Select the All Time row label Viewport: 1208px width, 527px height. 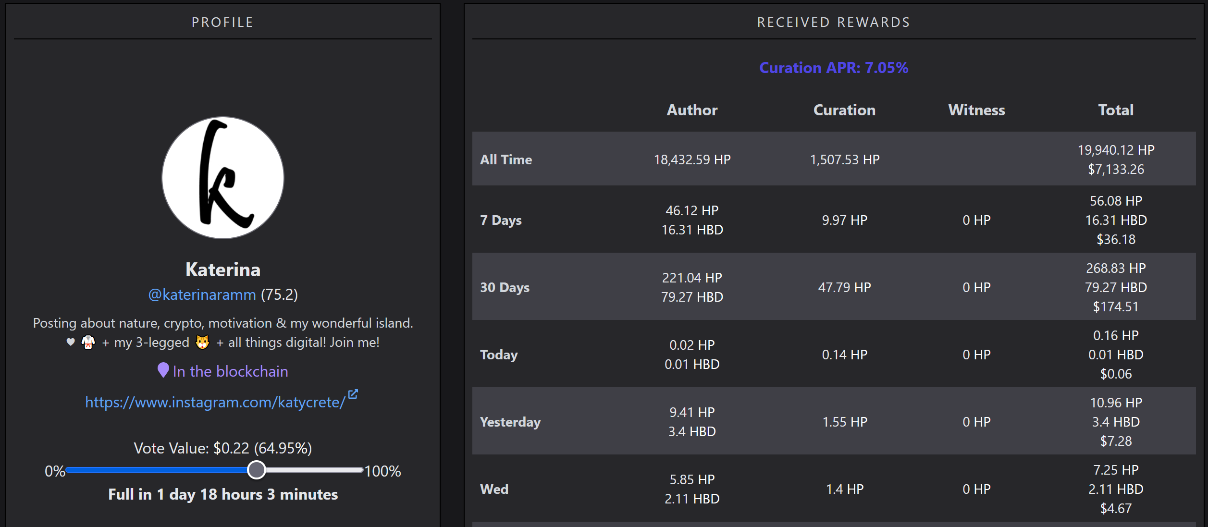tap(506, 159)
